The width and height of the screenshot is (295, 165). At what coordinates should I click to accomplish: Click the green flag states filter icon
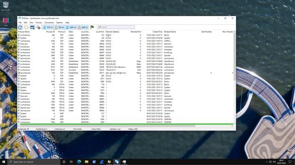point(92,27)
